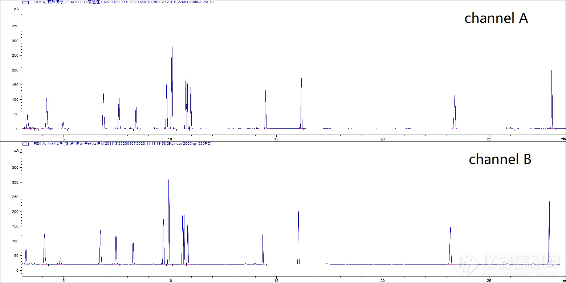Select the channel A peak near 16 min
The height and width of the screenshot is (283, 566).
[x=301, y=103]
